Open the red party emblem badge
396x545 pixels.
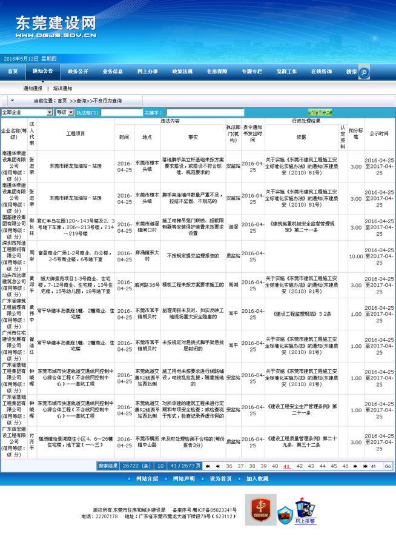(x=260, y=510)
